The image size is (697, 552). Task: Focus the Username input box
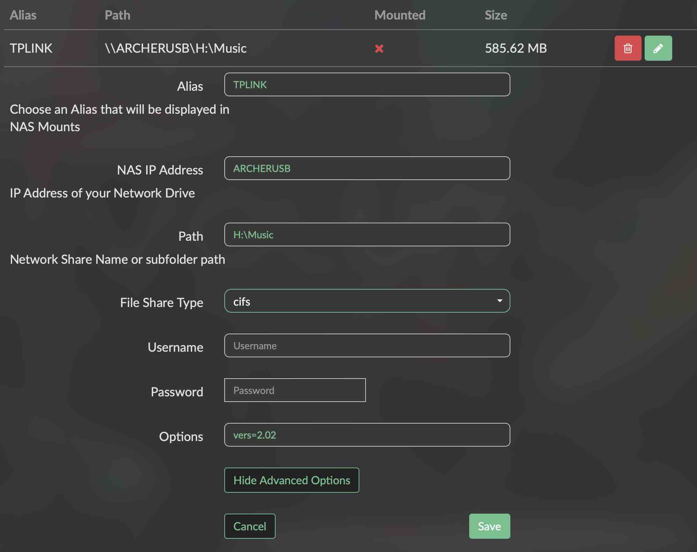367,345
